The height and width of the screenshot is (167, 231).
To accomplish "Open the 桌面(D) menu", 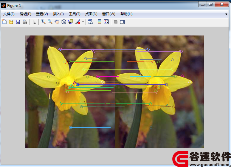I will [x=91, y=14].
